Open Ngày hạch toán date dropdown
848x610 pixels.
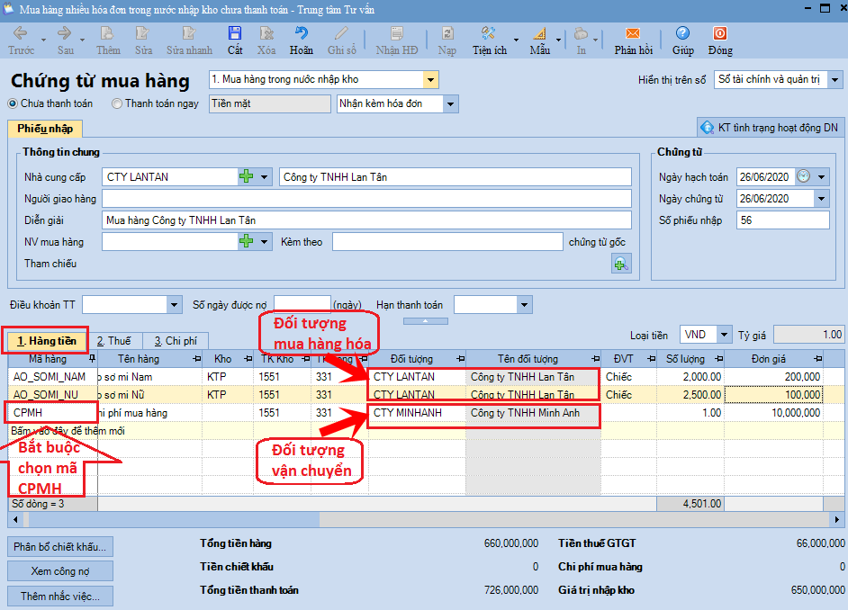822,176
